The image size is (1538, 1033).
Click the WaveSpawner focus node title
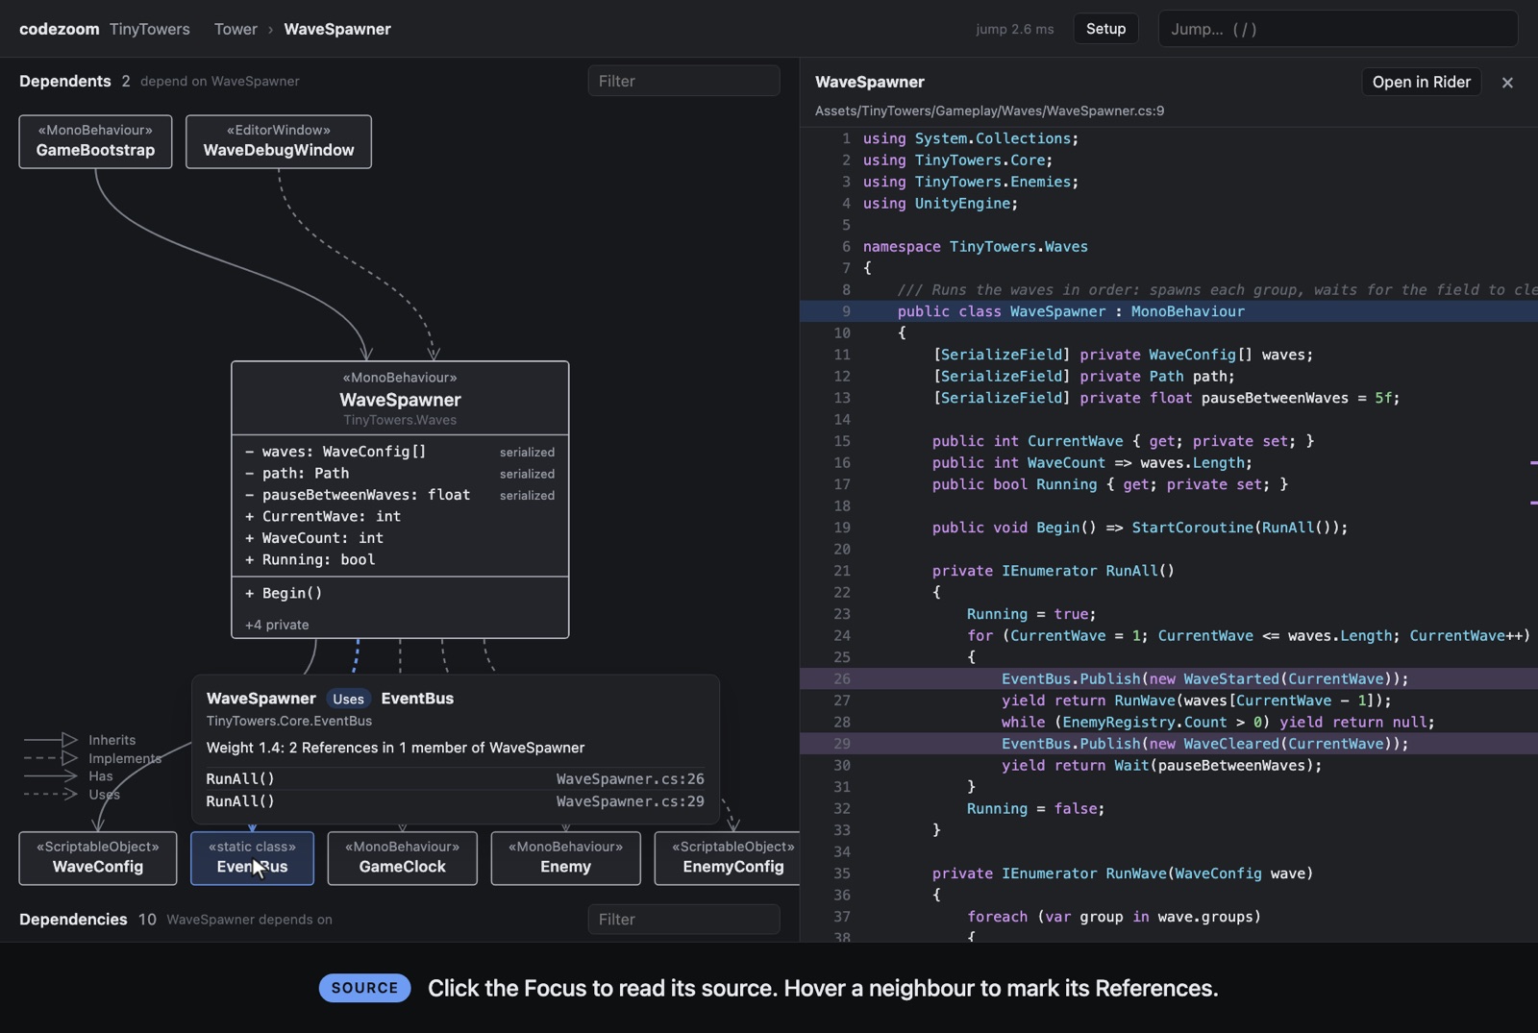point(400,400)
